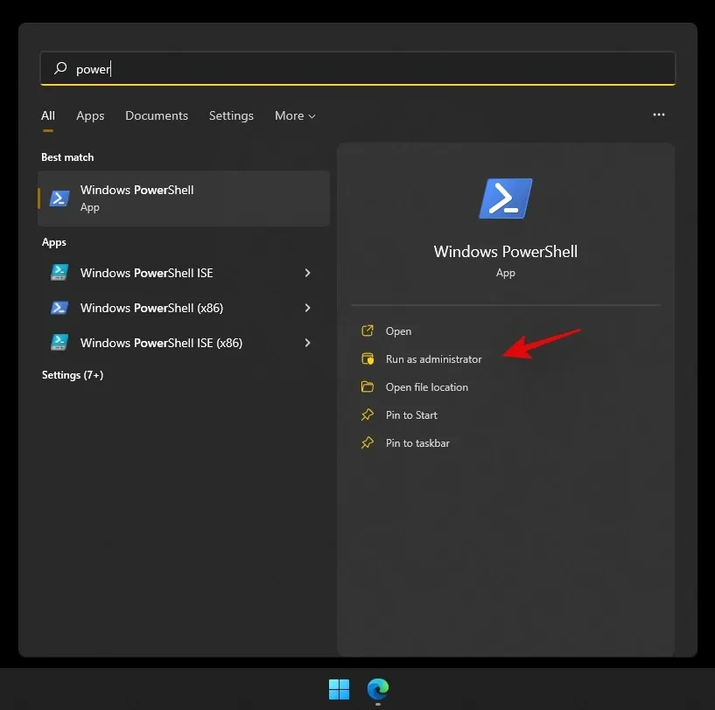Click the search magnifier icon
The height and width of the screenshot is (710, 715).
(x=60, y=68)
